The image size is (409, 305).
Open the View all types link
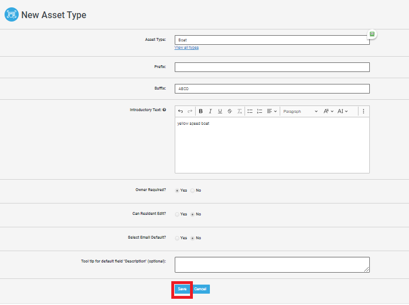click(187, 48)
